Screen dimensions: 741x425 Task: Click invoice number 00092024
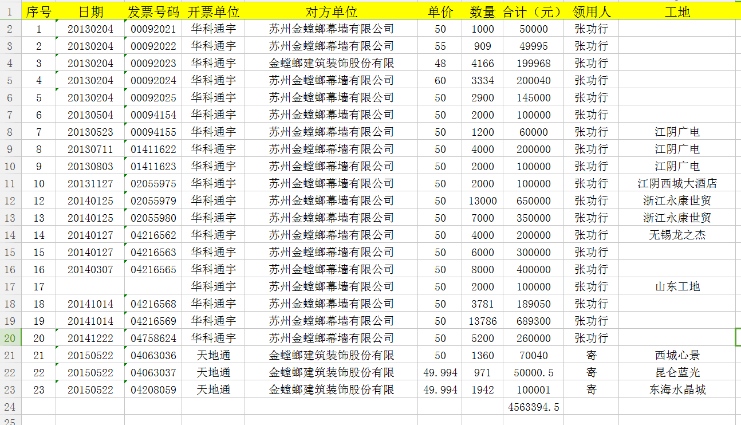click(x=153, y=80)
